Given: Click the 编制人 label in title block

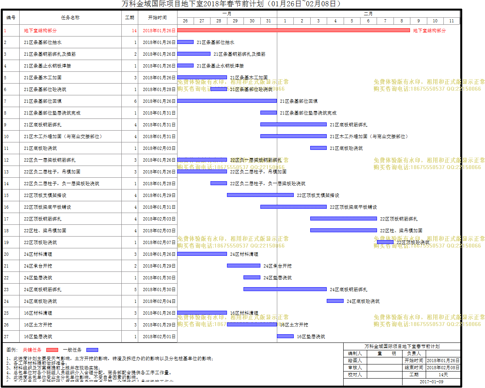Looking at the screenshot, I should 355,353.
